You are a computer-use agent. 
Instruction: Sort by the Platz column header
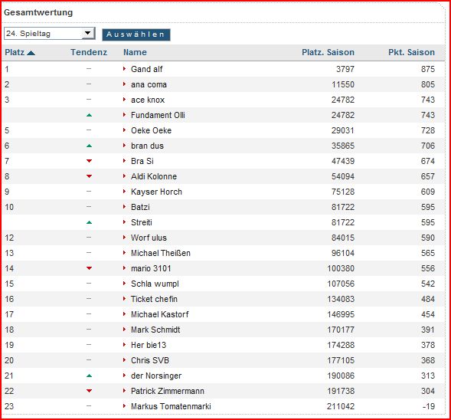pyautogui.click(x=15, y=52)
